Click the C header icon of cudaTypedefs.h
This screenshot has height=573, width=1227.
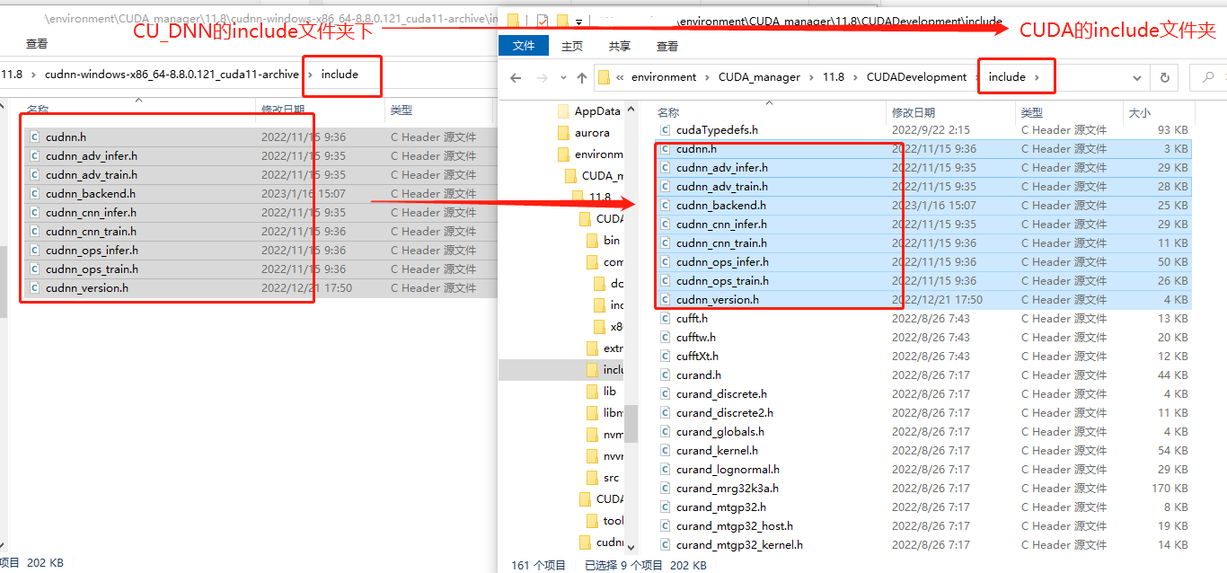pos(665,130)
